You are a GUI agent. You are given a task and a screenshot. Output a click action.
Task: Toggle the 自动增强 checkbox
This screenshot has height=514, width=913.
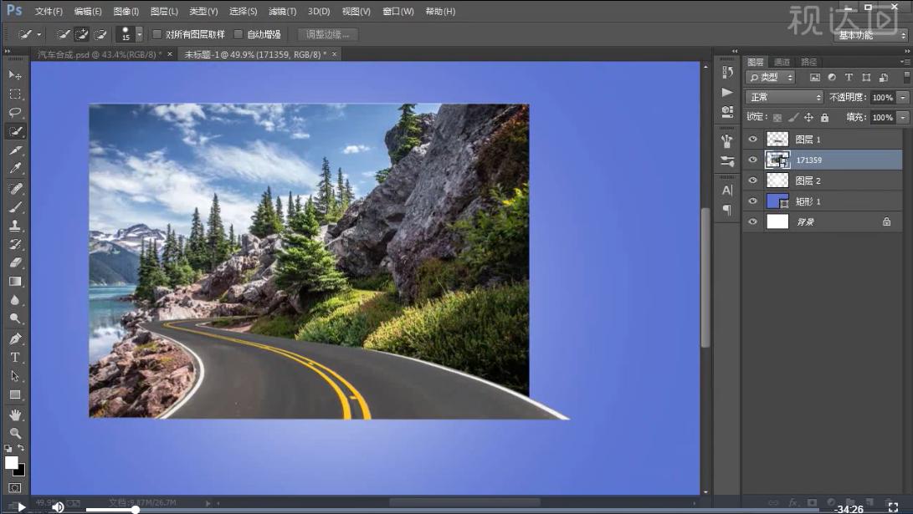pyautogui.click(x=239, y=34)
